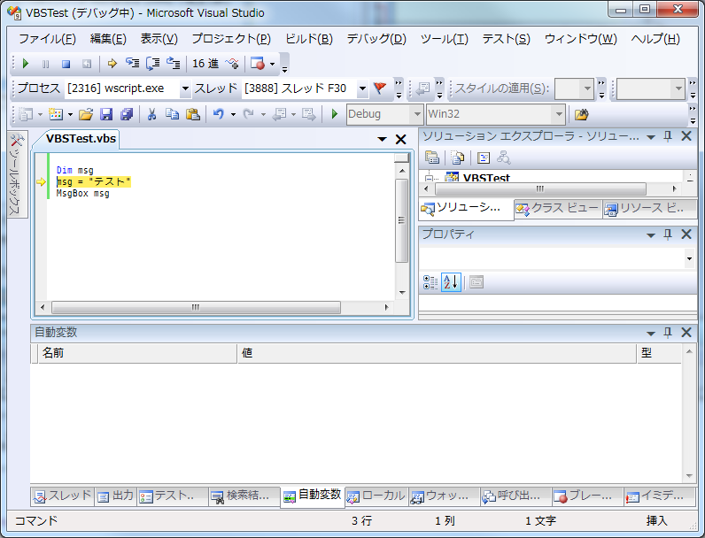The width and height of the screenshot is (705, 538).
Task: Open the ファイル(F) menu
Action: (47, 39)
